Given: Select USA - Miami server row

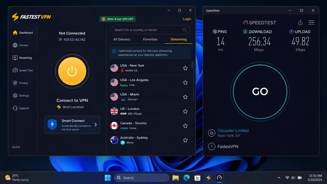Looking at the screenshot, I should tap(150, 97).
